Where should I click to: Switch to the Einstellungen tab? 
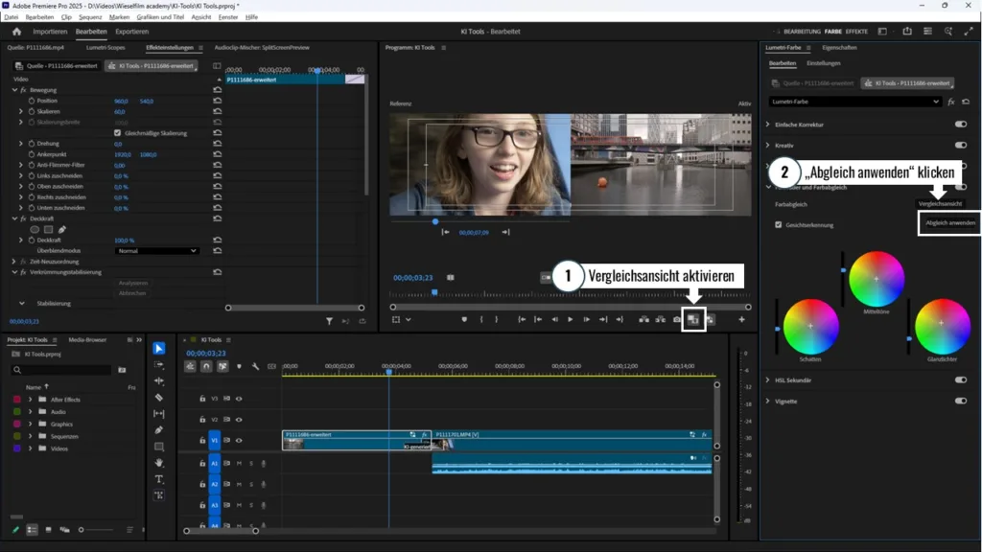click(x=823, y=63)
